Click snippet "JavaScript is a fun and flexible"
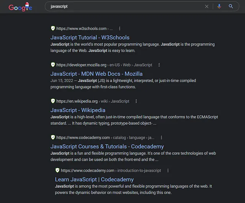Screen dimensions: 245x203 click(x=133, y=156)
